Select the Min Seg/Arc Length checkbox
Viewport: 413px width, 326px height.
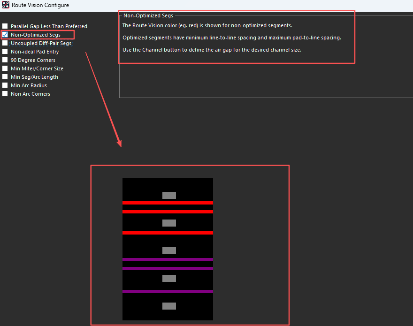[5, 77]
